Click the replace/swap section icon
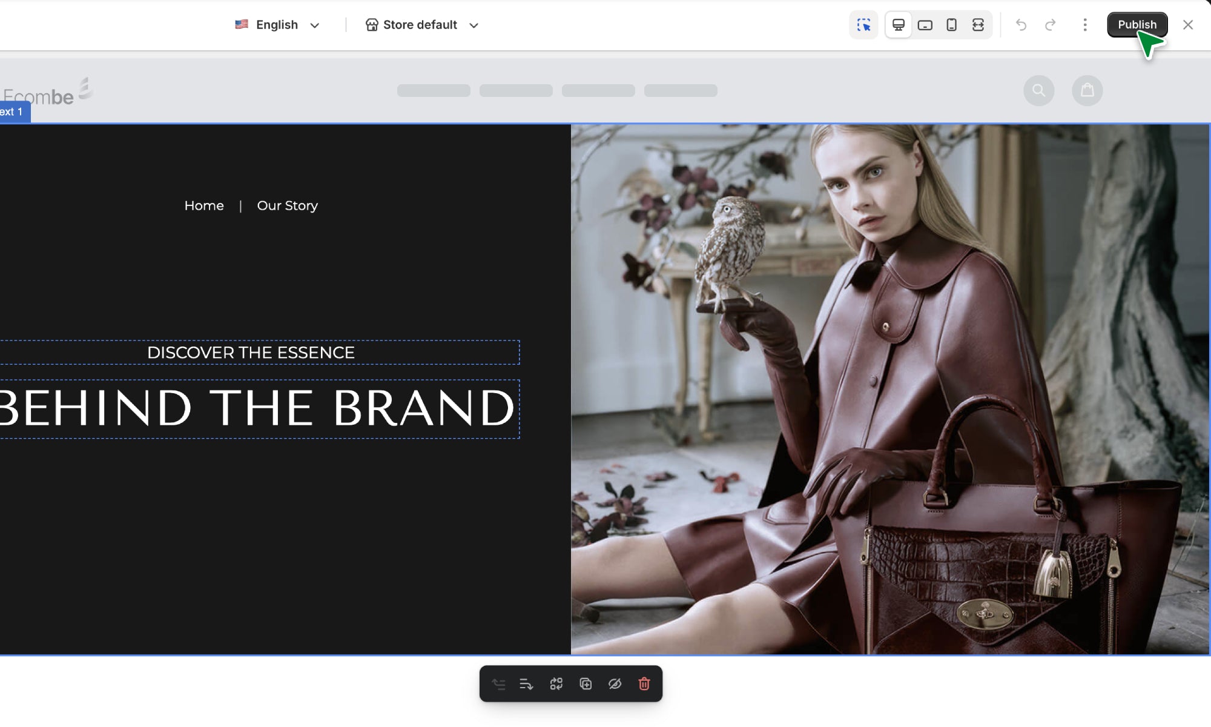 [x=556, y=684]
